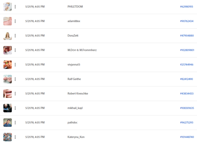This screenshot has width=197, height=144.
Task: Select the PHILETDOM doctor thumbnail
Action: click(x=7, y=7)
